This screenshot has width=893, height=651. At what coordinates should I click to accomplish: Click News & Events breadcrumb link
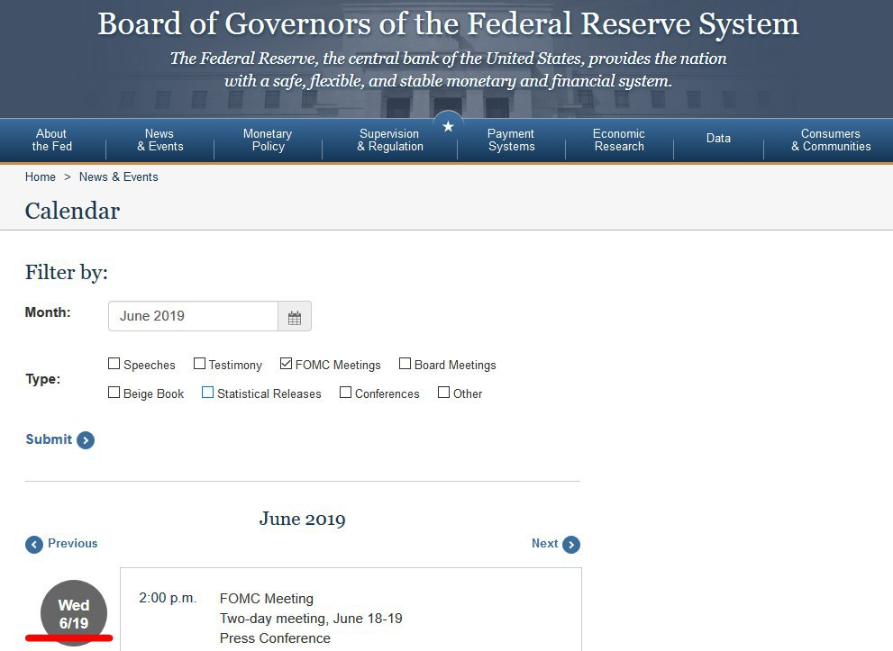(118, 177)
